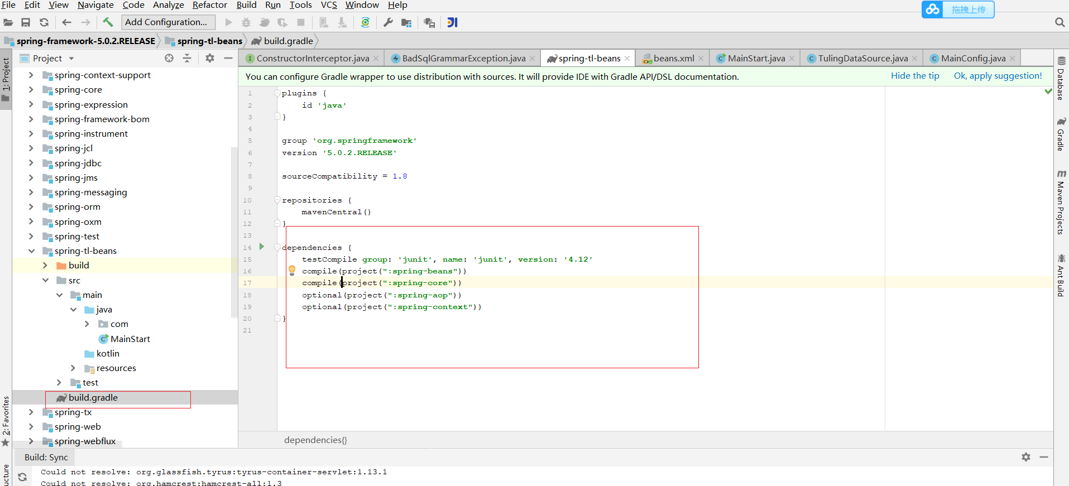Open Project Structure from the toolbar icon
The height and width of the screenshot is (486, 1069).
[406, 23]
